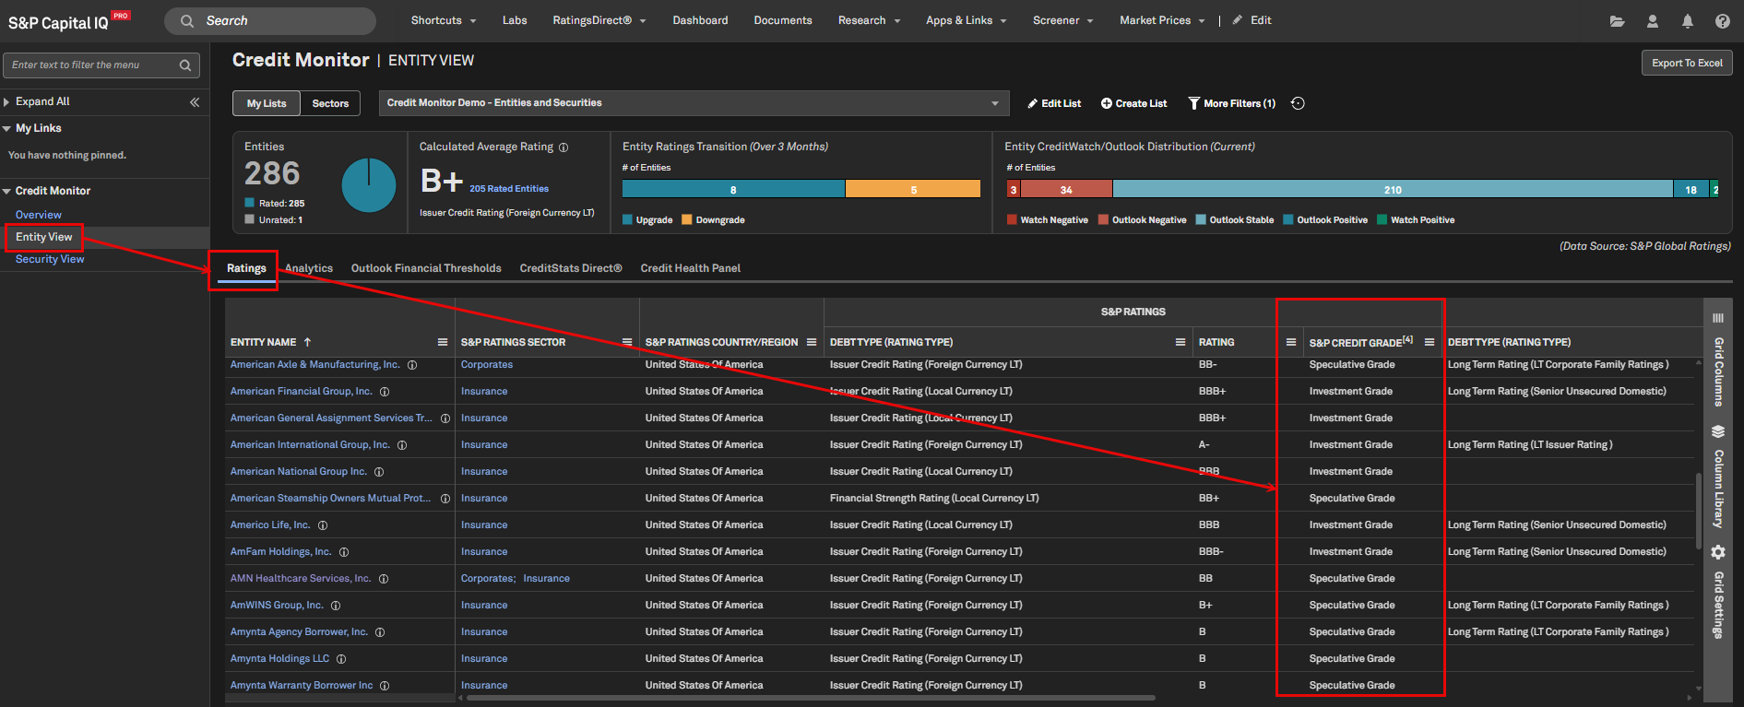Switch to the Analytics tab
Screen dimensions: 1744x707
pos(309,268)
